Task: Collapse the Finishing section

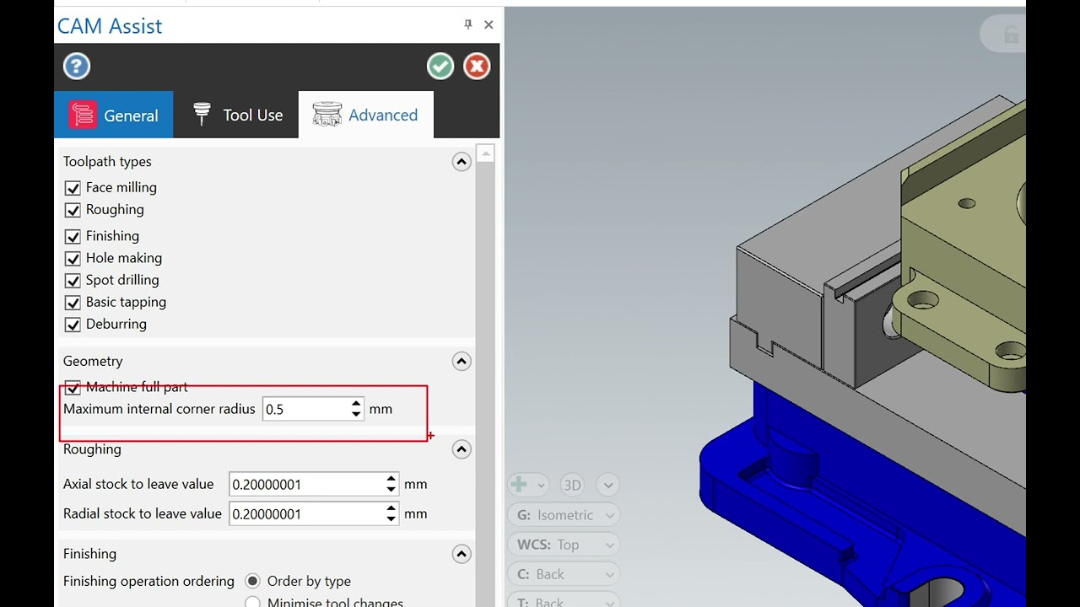Action: coord(462,554)
